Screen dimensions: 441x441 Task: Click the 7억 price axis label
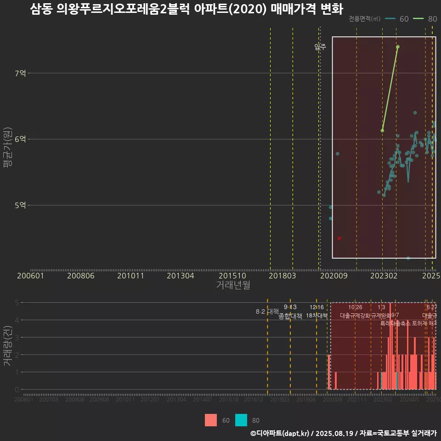pyautogui.click(x=20, y=73)
